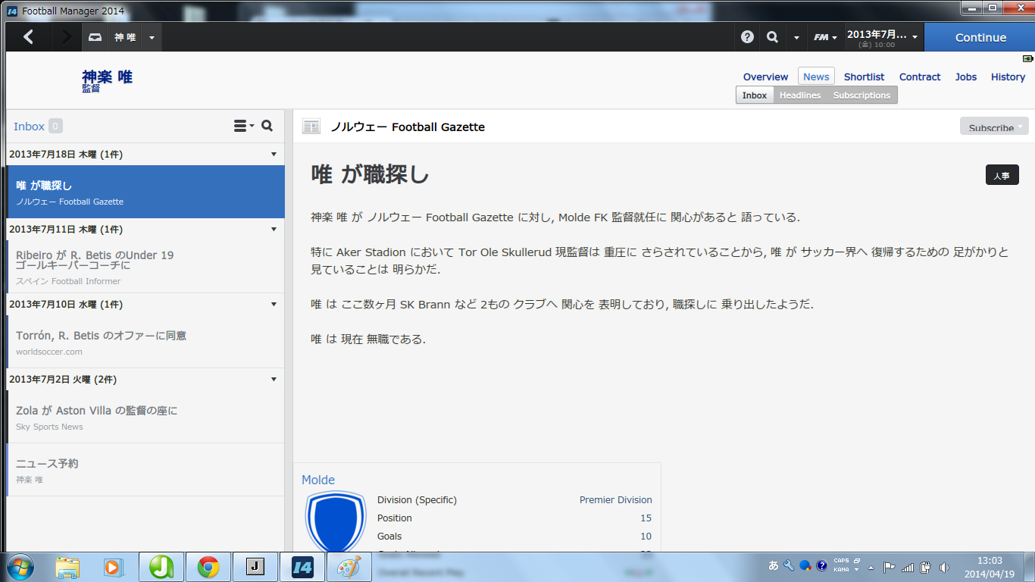Click the 'Premier Division' value
The height and width of the screenshot is (582, 1035).
click(615, 500)
